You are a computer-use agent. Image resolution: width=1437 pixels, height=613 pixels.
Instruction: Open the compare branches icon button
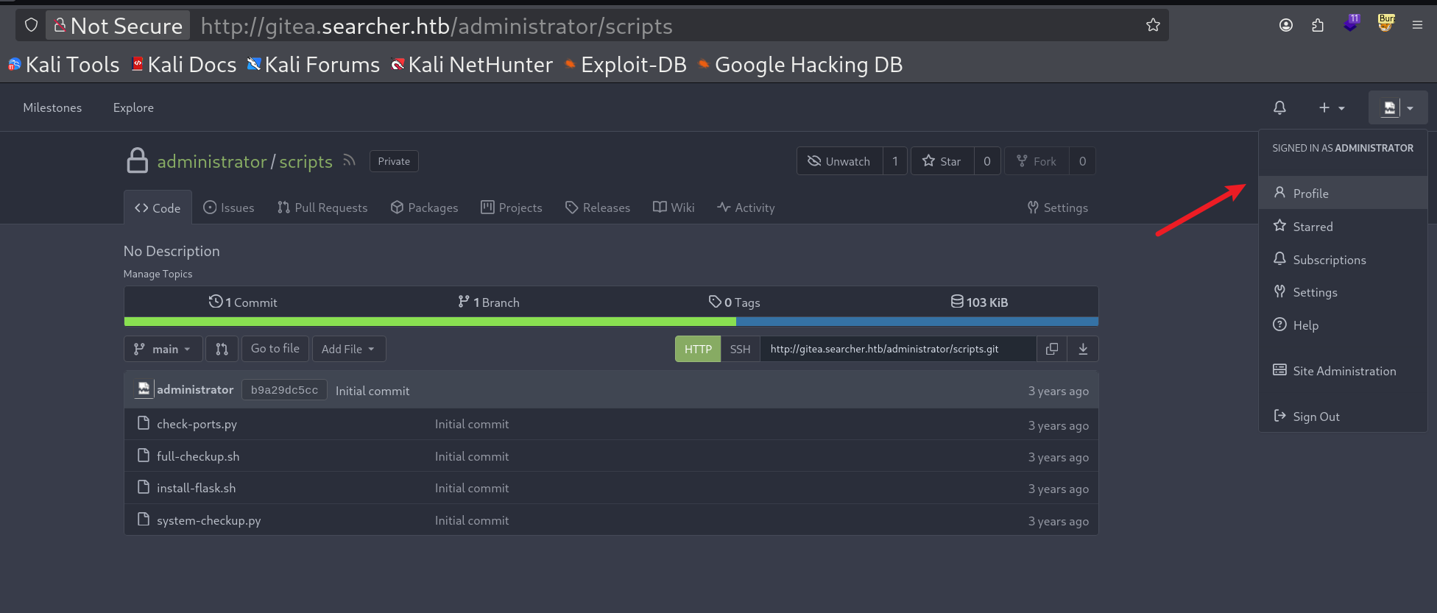point(222,349)
